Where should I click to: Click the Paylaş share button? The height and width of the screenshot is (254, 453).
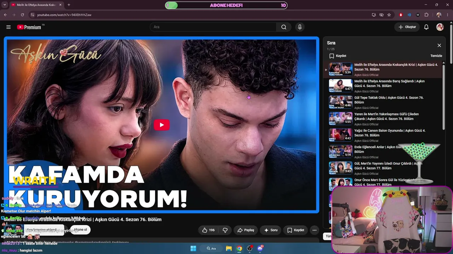[x=246, y=230]
